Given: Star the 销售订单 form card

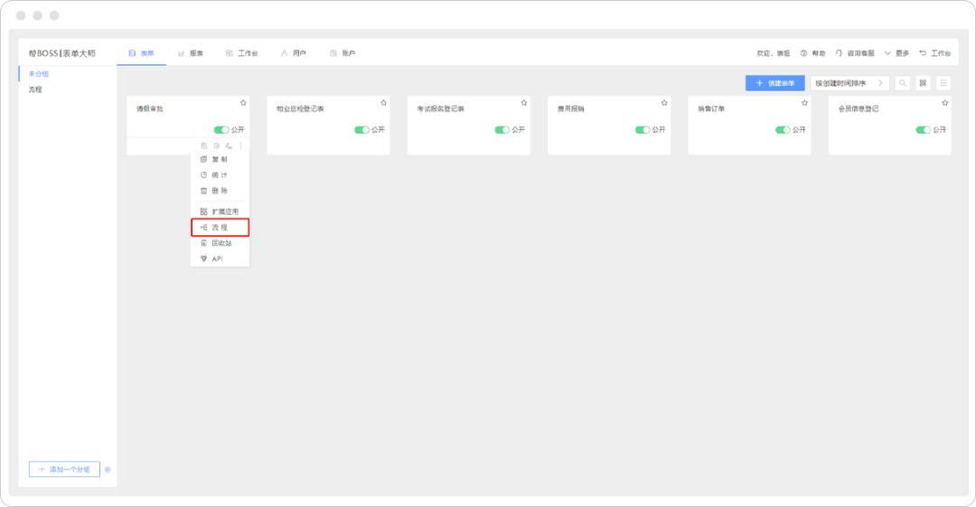Looking at the screenshot, I should (x=805, y=103).
